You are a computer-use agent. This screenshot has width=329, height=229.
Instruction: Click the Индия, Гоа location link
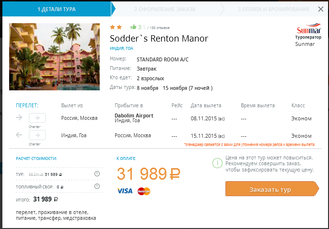(122, 49)
